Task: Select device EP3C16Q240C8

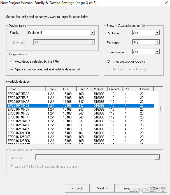Action: (80, 133)
